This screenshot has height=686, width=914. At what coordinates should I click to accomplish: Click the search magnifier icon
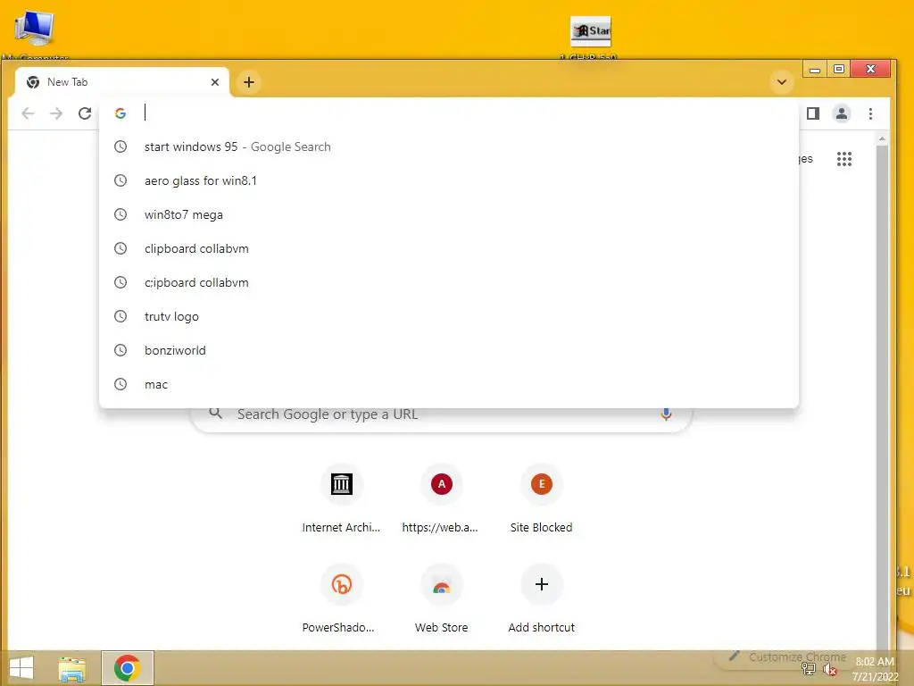(x=216, y=414)
